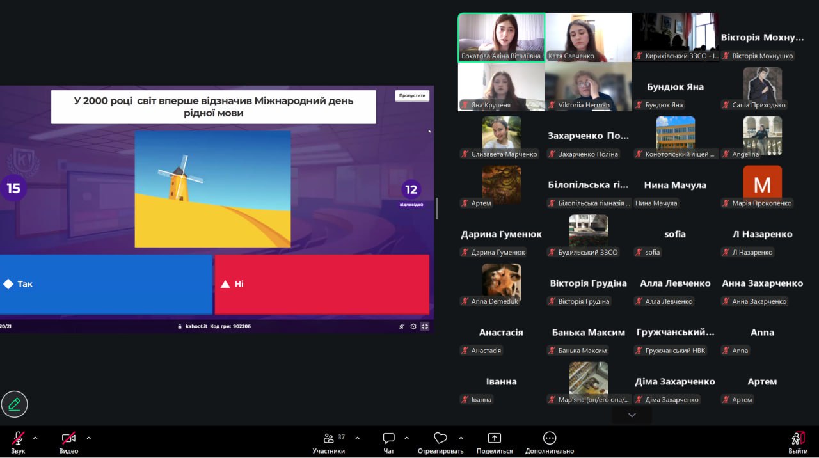Open the Чат chat panel
The height and width of the screenshot is (458, 819).
(388, 439)
